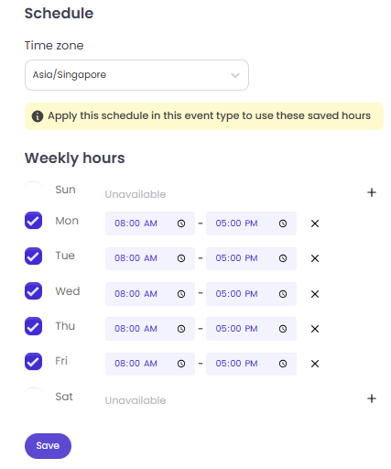391x469 pixels.
Task: Add hours for Saturday with plus icon
Action: (x=372, y=398)
